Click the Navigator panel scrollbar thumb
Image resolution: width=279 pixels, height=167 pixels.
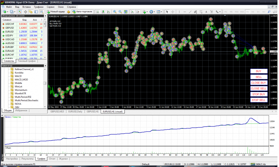point(45,83)
